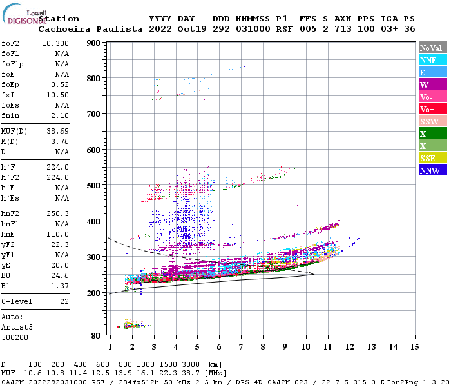Click the B1 value 1.37
Image resolution: width=451 pixels, height=387 pixels.
pos(60,286)
